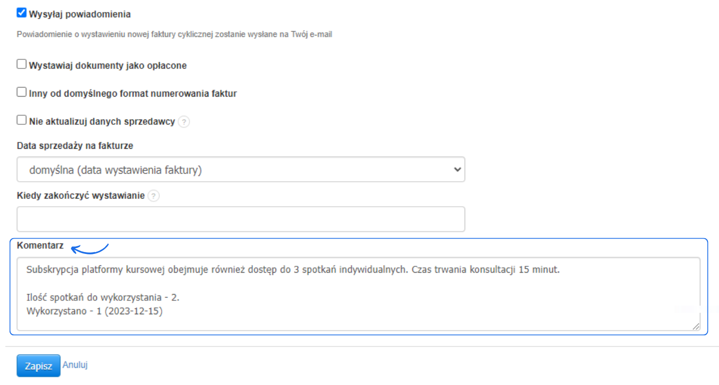Click the blue arrow pointing at Komentarz
719x385 pixels.
(90, 249)
